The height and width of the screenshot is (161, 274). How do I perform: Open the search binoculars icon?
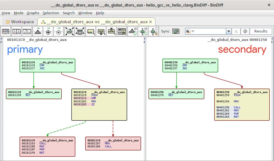coord(188,31)
